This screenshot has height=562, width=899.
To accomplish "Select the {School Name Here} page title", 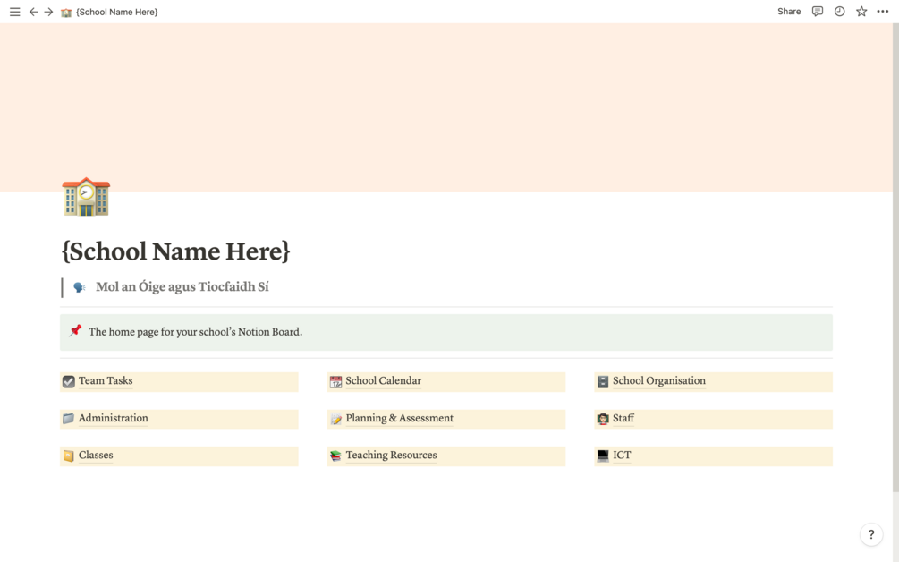I will point(175,251).
